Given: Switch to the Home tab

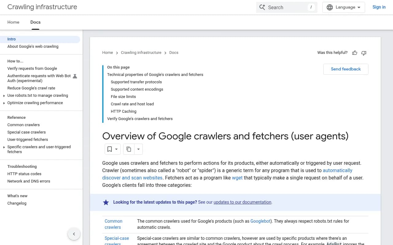Looking at the screenshot, I should [13, 22].
